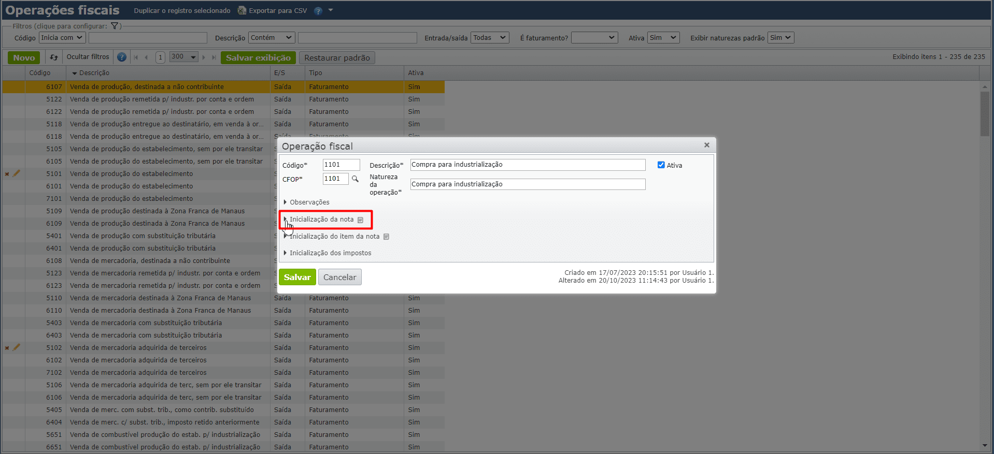Click Ocultar filtros
This screenshot has height=454, width=994.
click(x=88, y=57)
